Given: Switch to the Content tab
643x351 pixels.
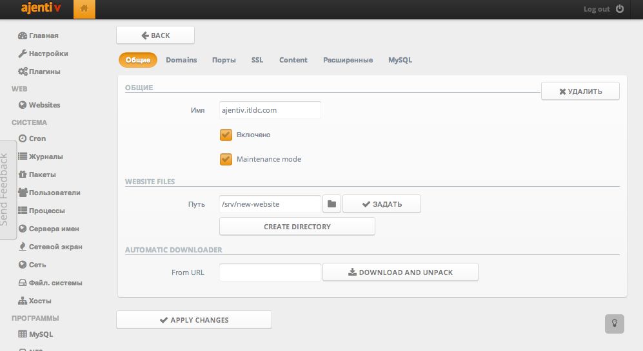Looking at the screenshot, I should point(293,60).
